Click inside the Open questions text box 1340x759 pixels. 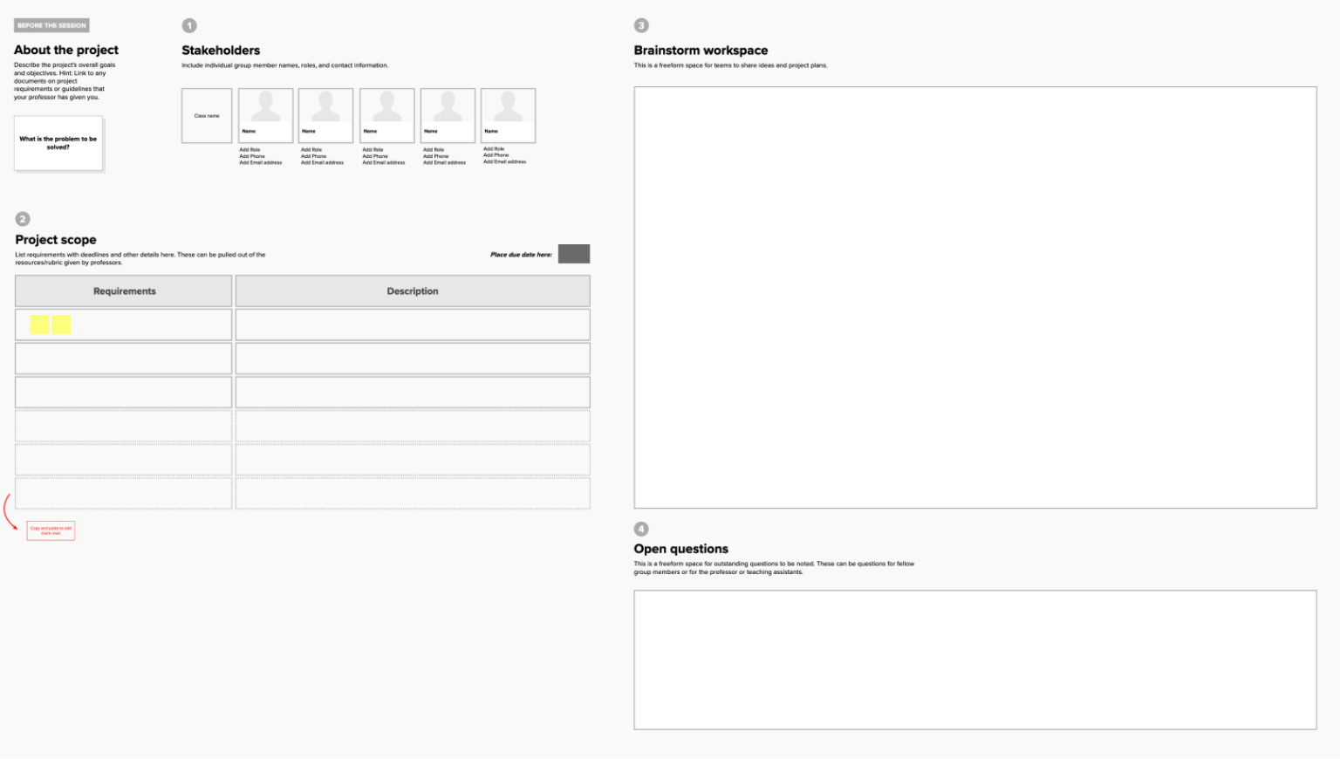pyautogui.click(x=974, y=659)
